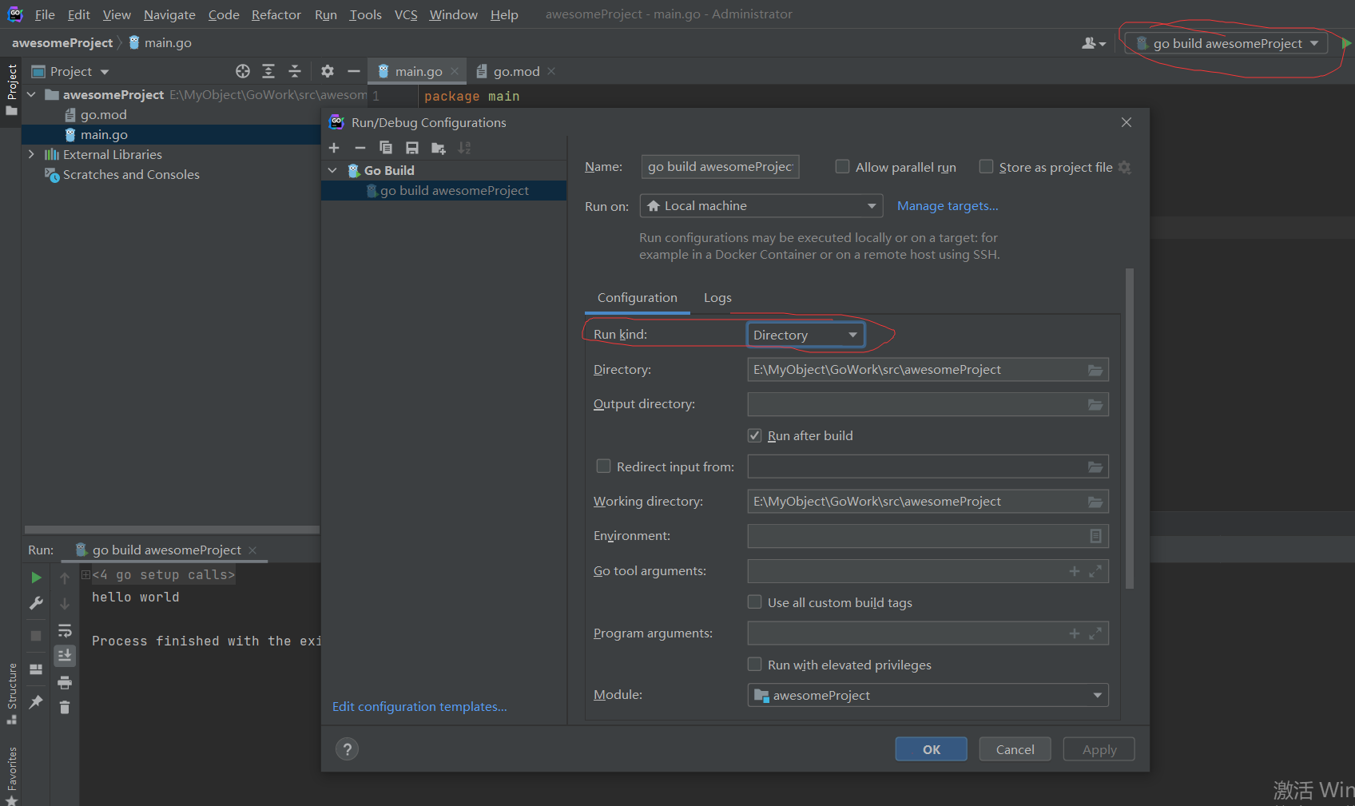Switch to the Logs tab
Image resolution: width=1355 pixels, height=806 pixels.
coord(717,298)
